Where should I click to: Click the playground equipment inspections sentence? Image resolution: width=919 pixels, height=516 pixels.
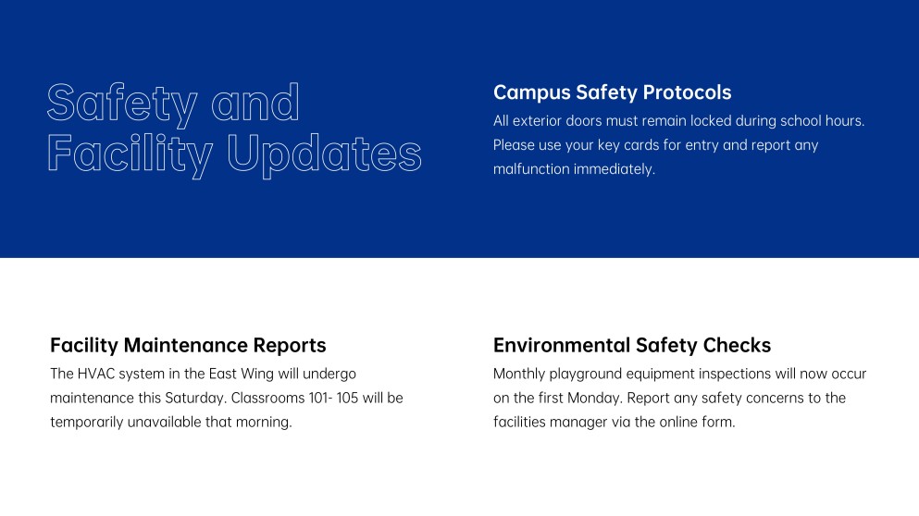(x=679, y=374)
